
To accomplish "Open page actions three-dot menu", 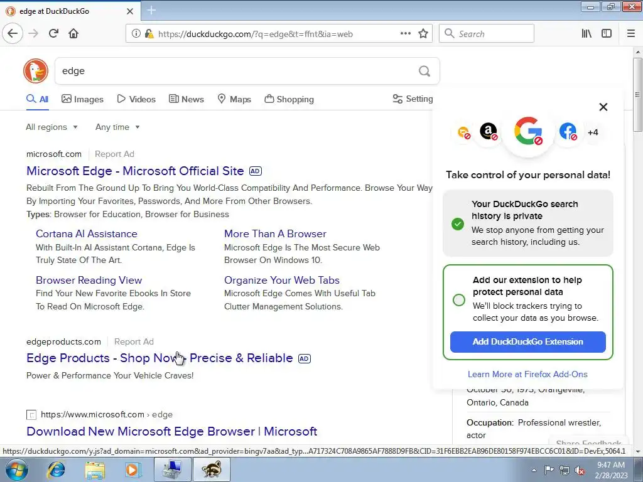I will pyautogui.click(x=406, y=34).
